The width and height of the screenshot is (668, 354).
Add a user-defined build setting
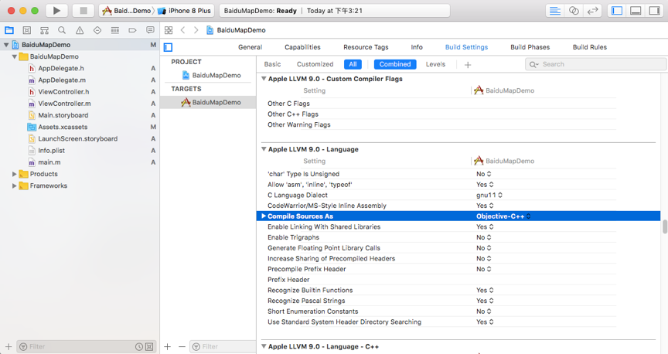pos(468,65)
